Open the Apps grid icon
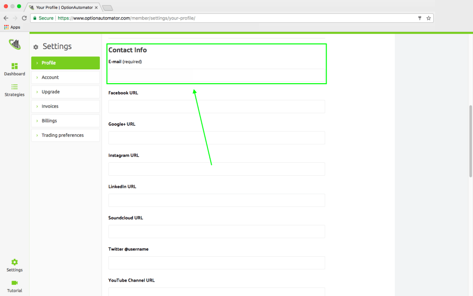The height and width of the screenshot is (296, 473). (x=6, y=27)
